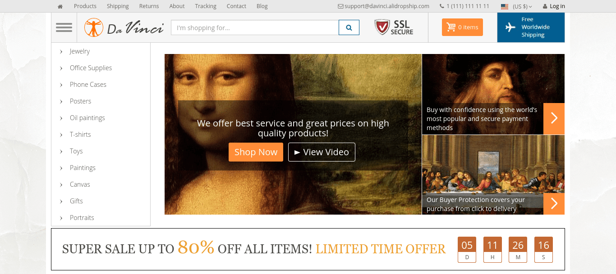Click the View Video button
616x274 pixels.
tap(322, 152)
